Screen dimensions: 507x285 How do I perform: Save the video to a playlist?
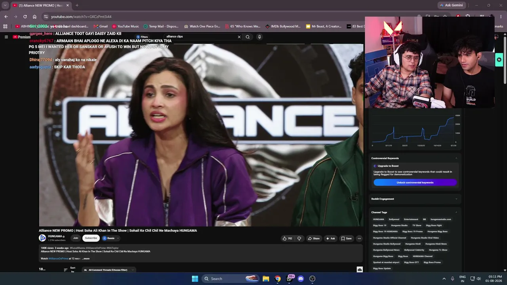coord(346,238)
